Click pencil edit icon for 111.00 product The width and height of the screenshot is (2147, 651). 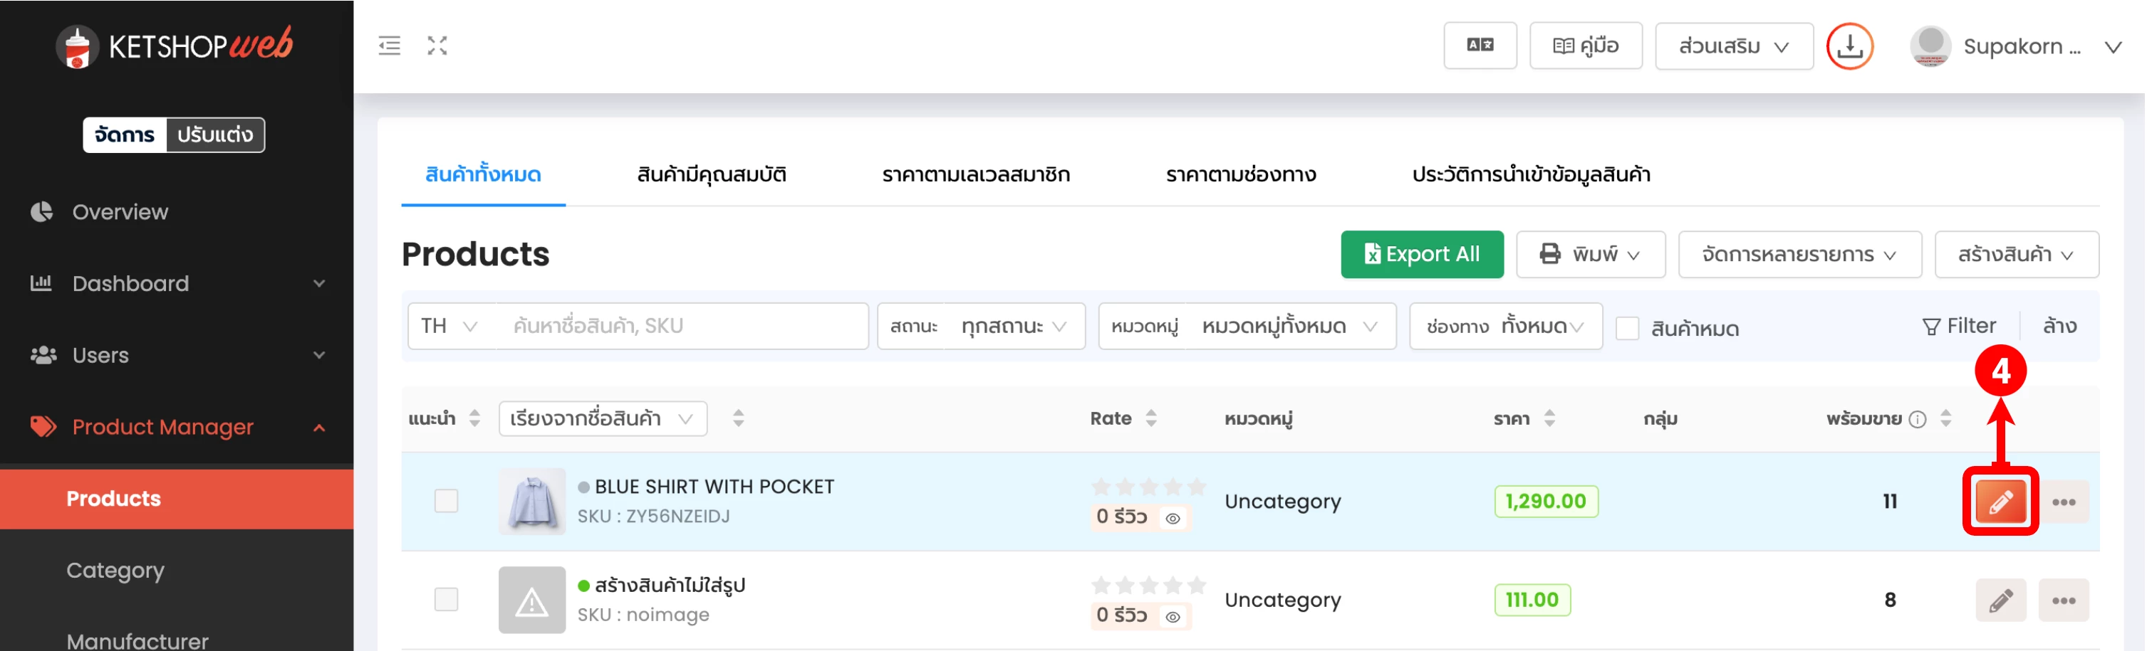(2000, 600)
